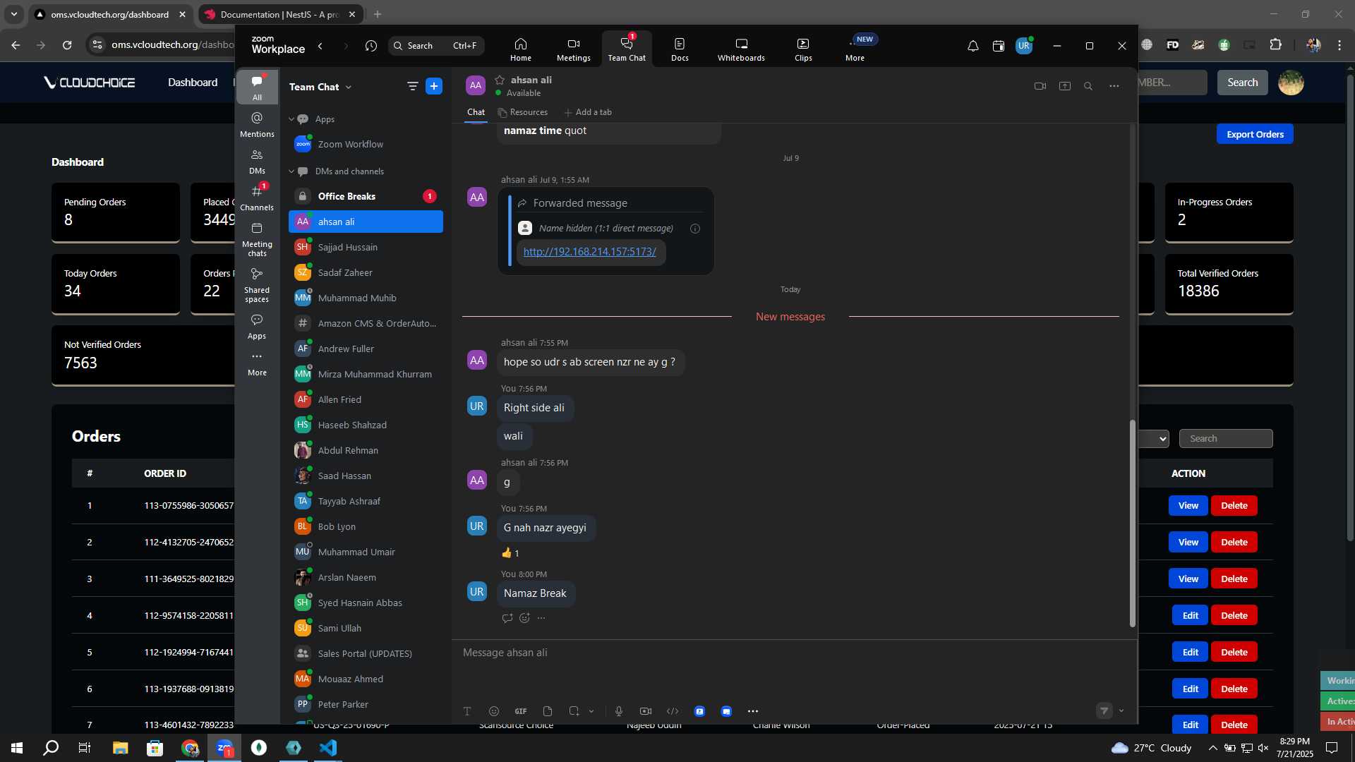Screen dimensions: 1355x762
Task: Switch to Resources tab
Action: click(523, 112)
